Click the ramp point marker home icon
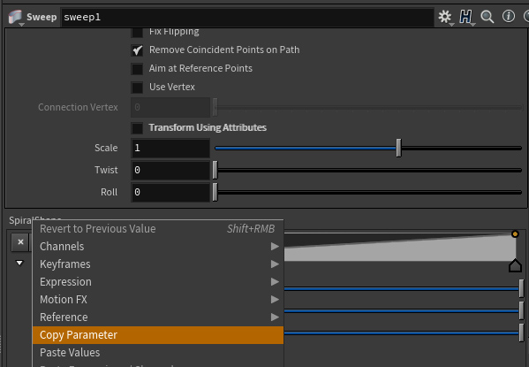Screen dimensions: 529x367 (515, 265)
